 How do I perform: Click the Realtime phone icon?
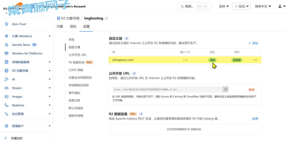7,105
